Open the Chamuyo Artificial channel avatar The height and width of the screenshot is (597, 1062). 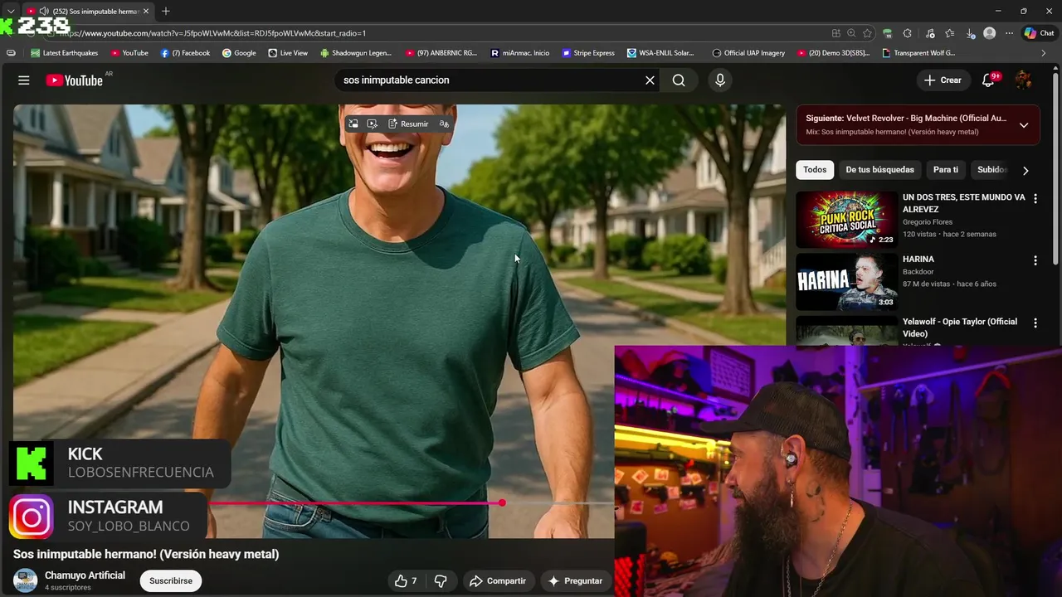coord(26,580)
